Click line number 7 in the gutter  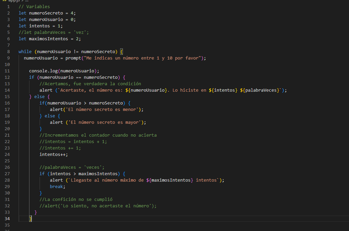[x=8, y=45]
